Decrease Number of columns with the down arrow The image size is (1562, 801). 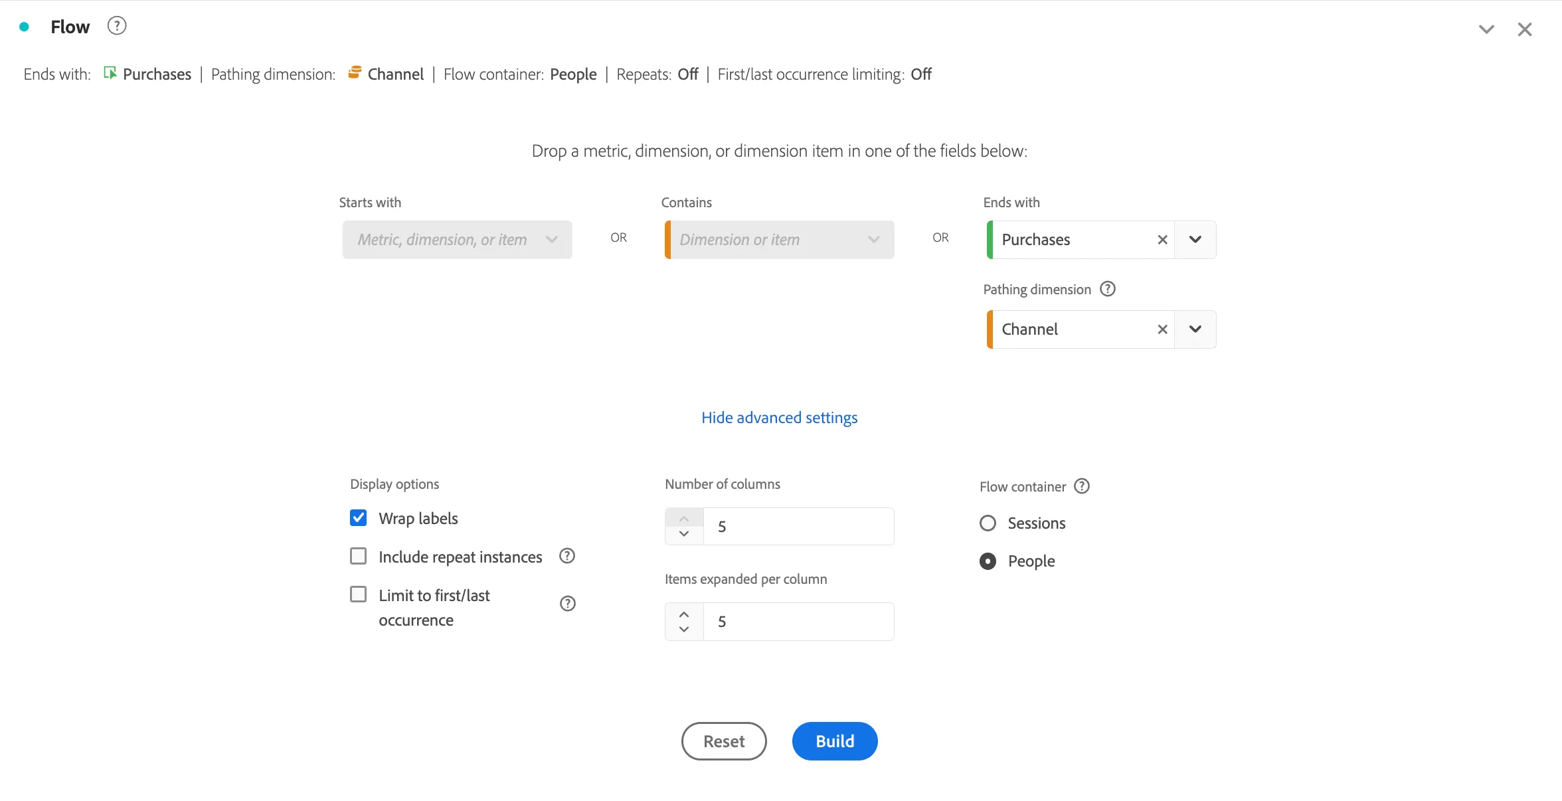point(684,535)
